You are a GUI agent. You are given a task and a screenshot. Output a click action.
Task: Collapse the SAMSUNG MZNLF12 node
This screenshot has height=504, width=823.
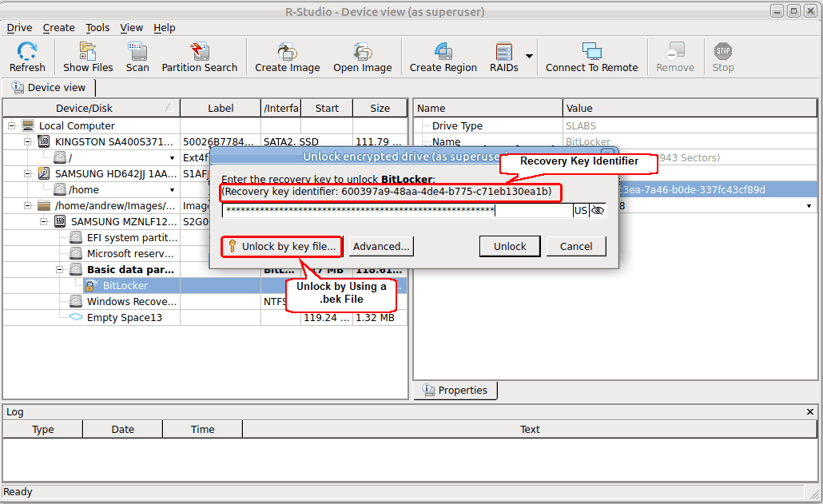tap(44, 222)
